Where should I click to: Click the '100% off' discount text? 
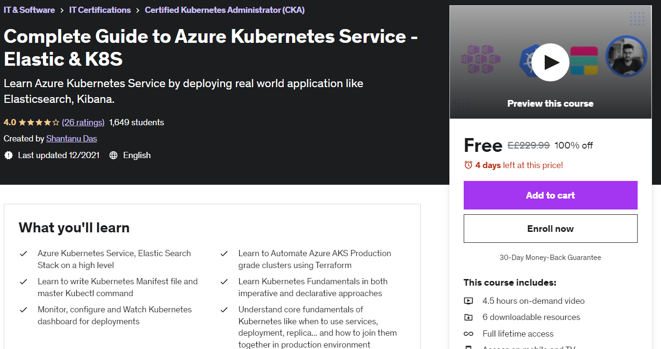(574, 145)
